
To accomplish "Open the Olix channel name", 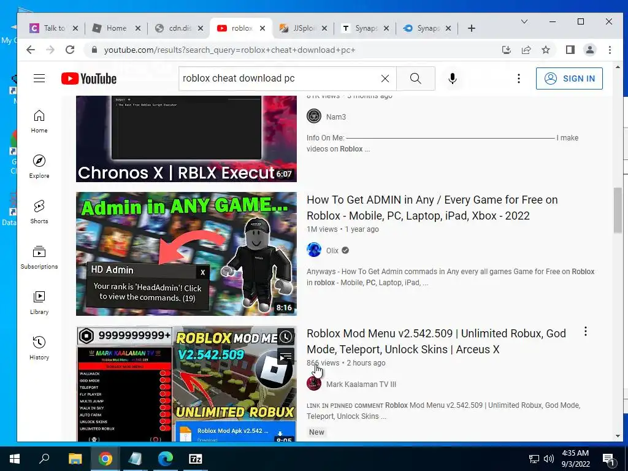I will (x=332, y=251).
